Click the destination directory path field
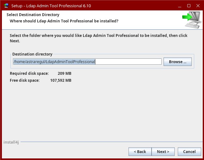This screenshot has width=204, height=160. (x=87, y=62)
